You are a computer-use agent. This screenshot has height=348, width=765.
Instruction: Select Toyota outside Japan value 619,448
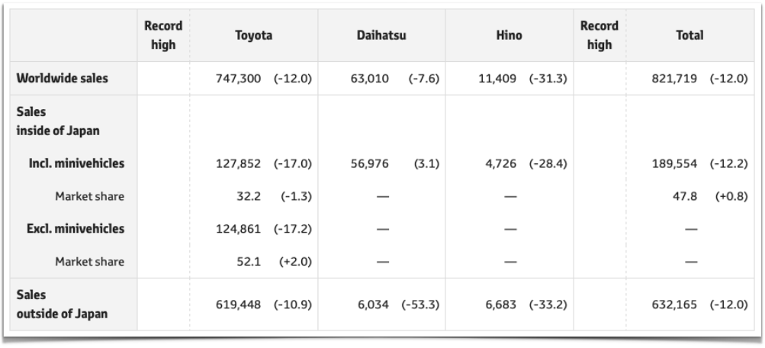pos(238,304)
